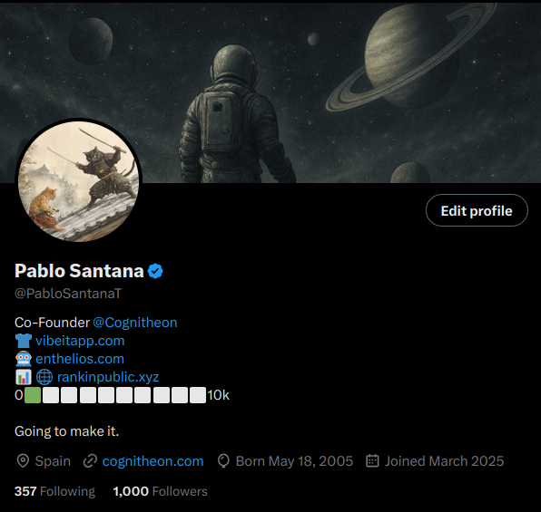Click the blue verified checkmark badge

pyautogui.click(x=155, y=271)
